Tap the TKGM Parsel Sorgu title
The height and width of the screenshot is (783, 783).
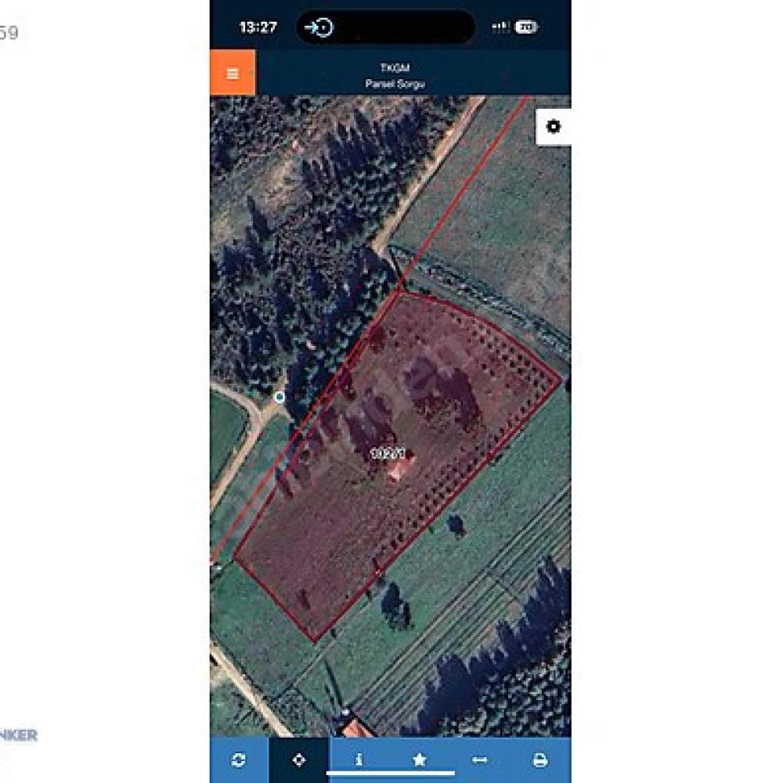(395, 75)
